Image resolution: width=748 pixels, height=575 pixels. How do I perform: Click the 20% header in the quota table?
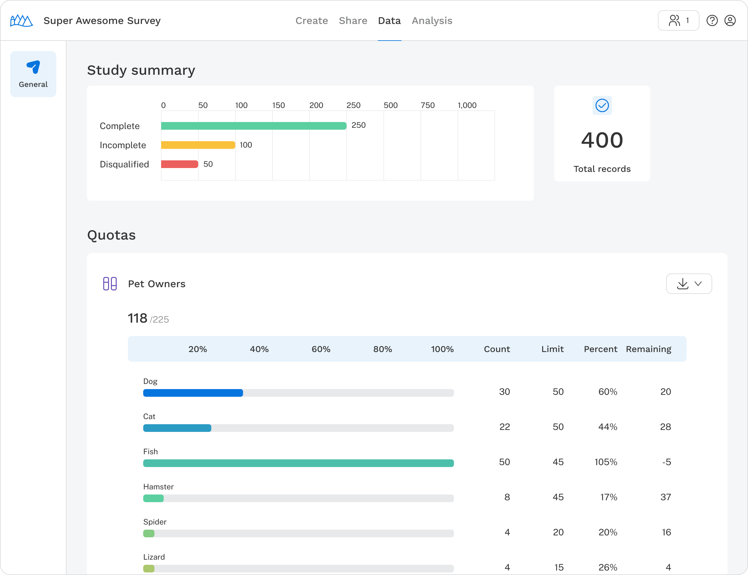(198, 349)
